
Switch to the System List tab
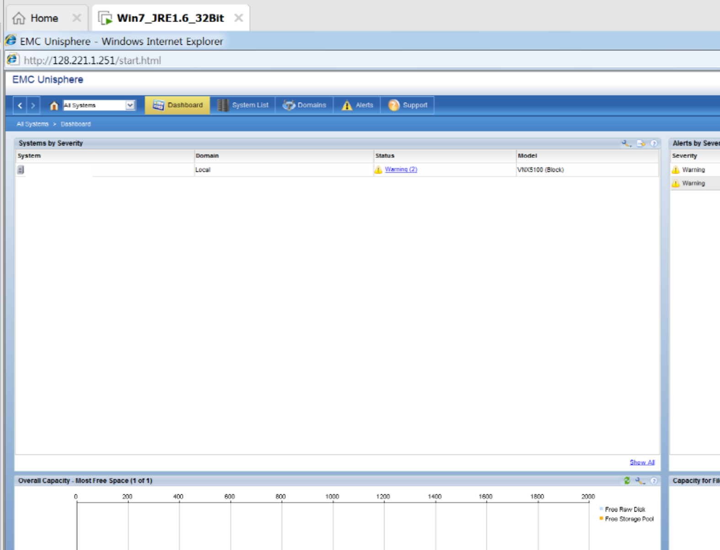point(243,105)
